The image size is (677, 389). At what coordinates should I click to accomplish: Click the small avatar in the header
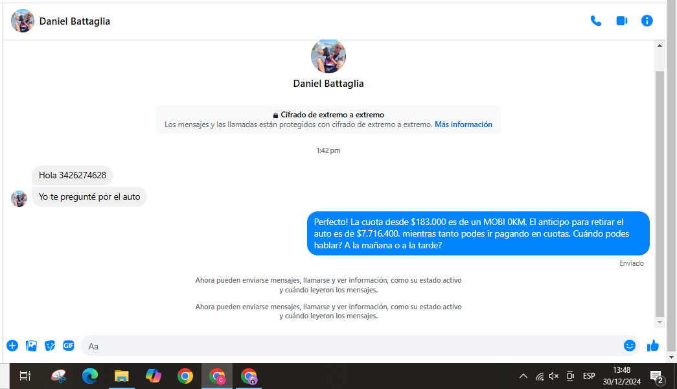click(x=23, y=21)
